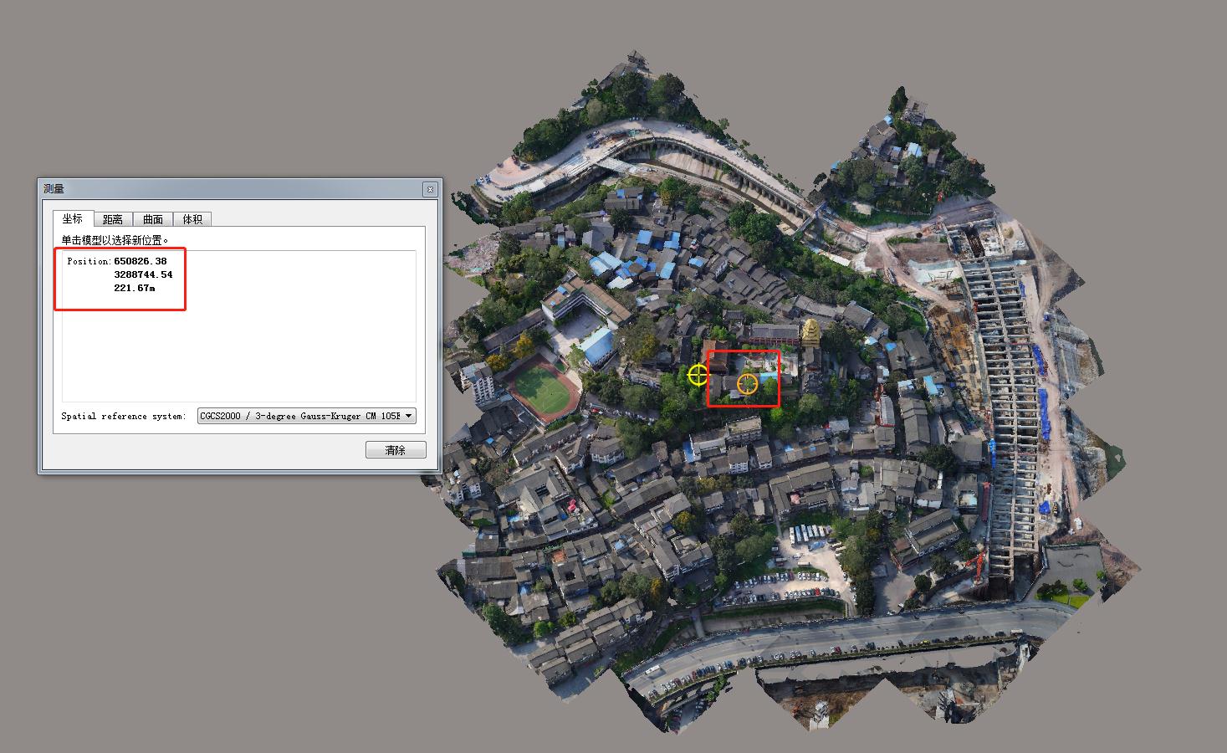Click the northing value 3288744.54
Screen dimensions: 1227x753
143,274
